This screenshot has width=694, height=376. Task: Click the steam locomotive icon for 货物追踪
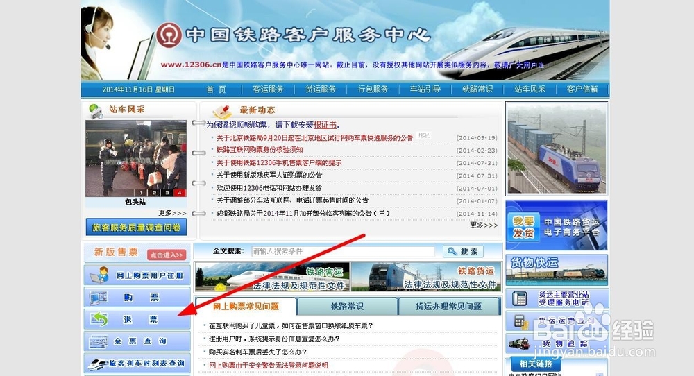pyautogui.click(x=520, y=343)
